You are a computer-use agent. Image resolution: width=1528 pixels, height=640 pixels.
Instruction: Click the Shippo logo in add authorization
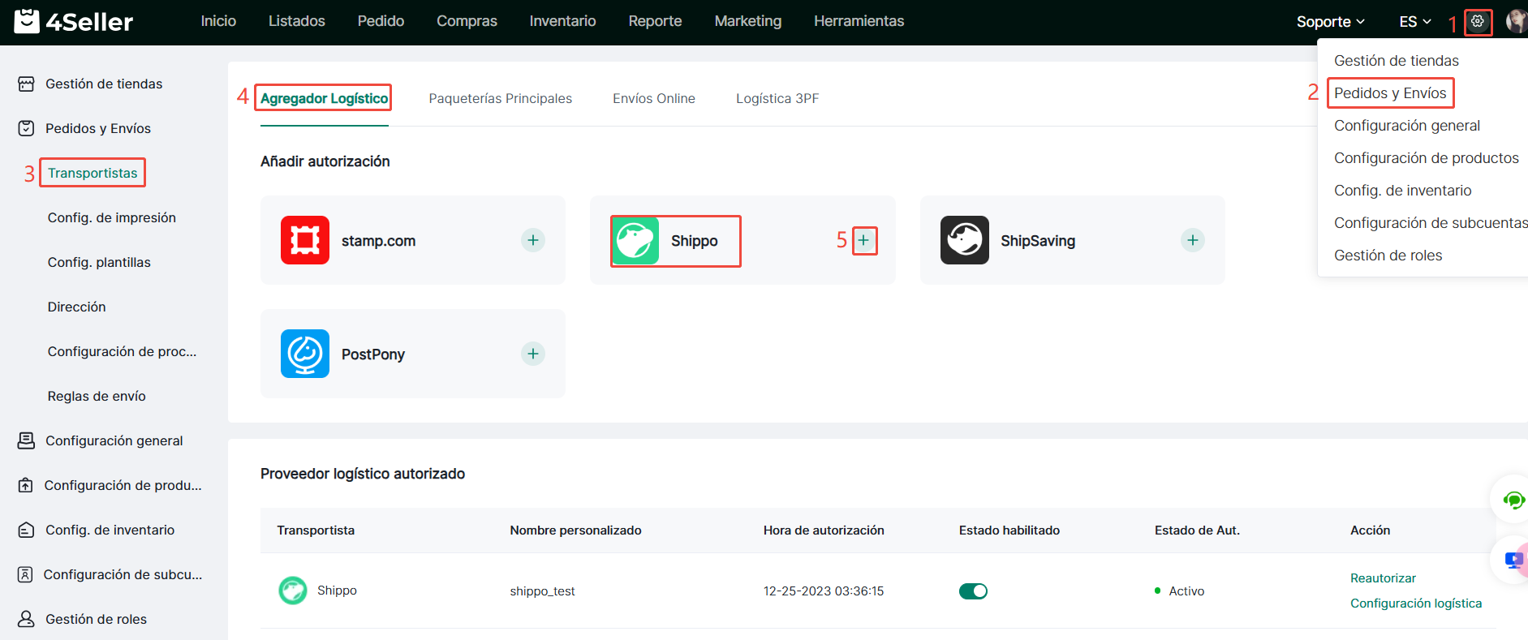[x=635, y=241]
